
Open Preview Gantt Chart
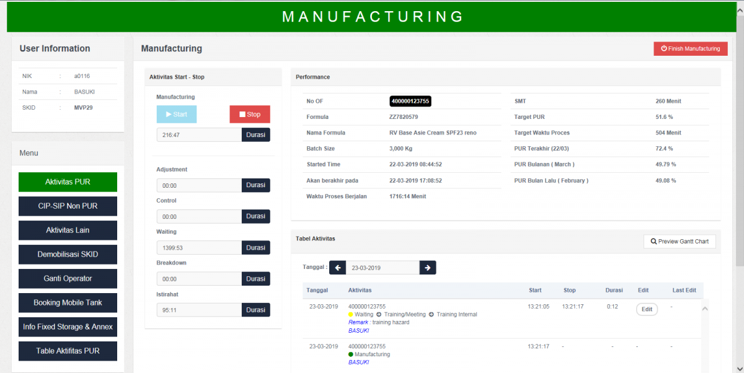[680, 241]
